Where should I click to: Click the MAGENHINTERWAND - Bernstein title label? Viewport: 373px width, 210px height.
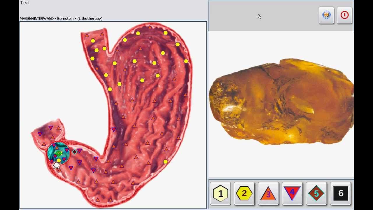[61, 18]
